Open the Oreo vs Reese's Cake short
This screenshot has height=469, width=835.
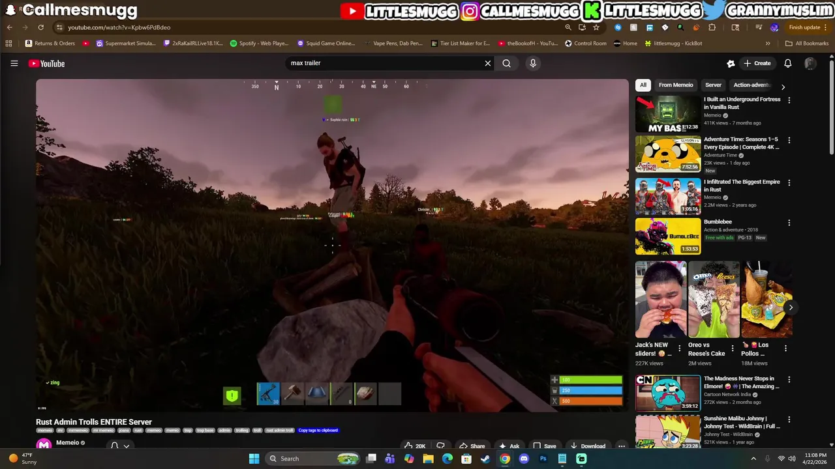pyautogui.click(x=714, y=300)
